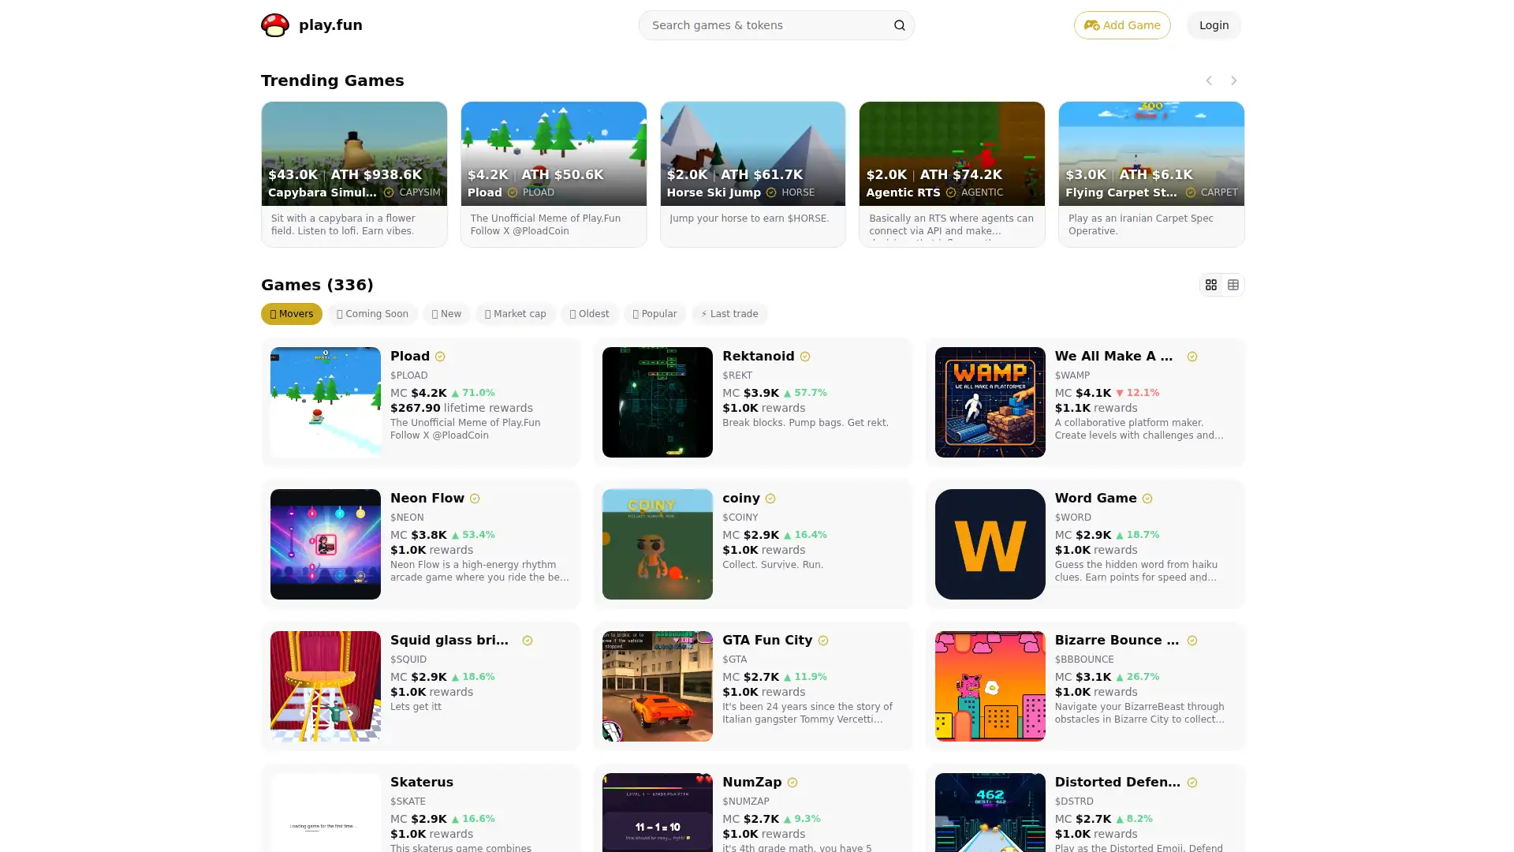Click verified badge beside Rektanoid title
Screen dimensions: 1514x852
pos(805,357)
